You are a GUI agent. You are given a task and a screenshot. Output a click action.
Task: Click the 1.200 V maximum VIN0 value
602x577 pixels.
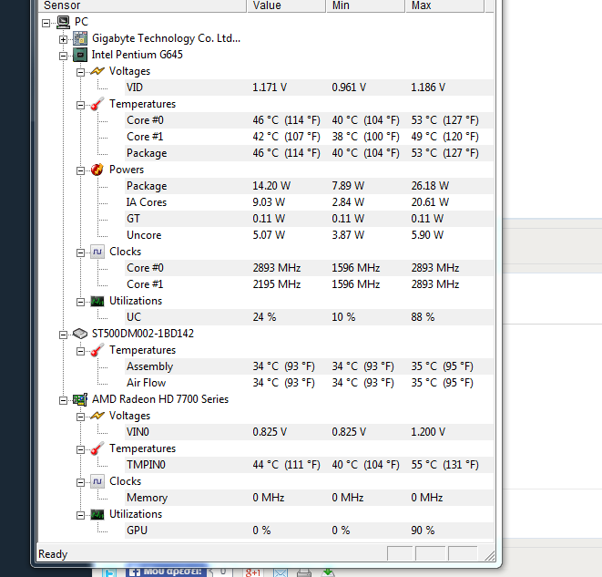click(428, 432)
